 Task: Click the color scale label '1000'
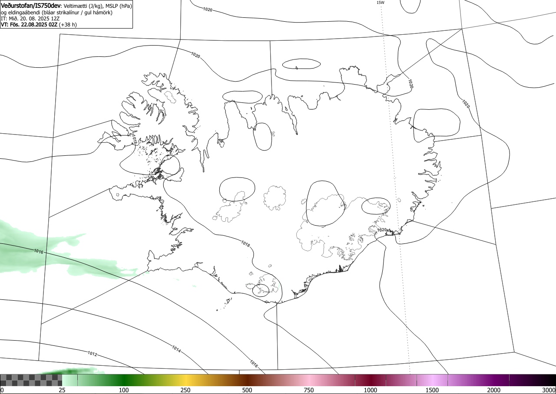click(x=371, y=391)
